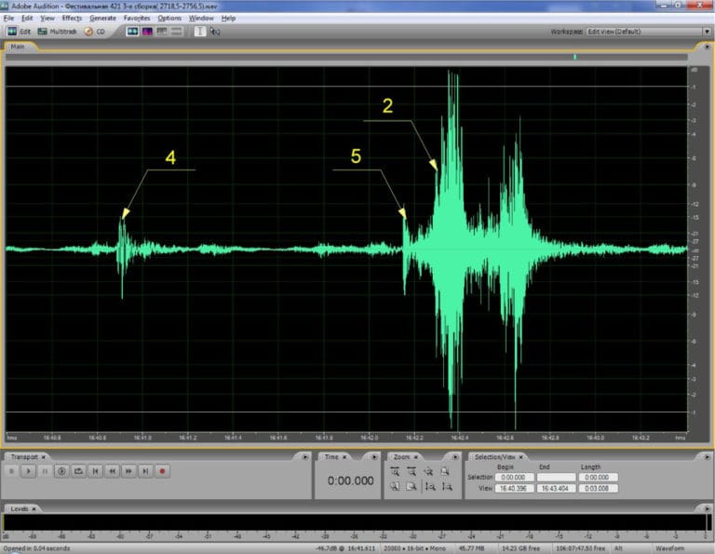Go to Beginning transport button
The height and width of the screenshot is (554, 715).
click(x=95, y=471)
